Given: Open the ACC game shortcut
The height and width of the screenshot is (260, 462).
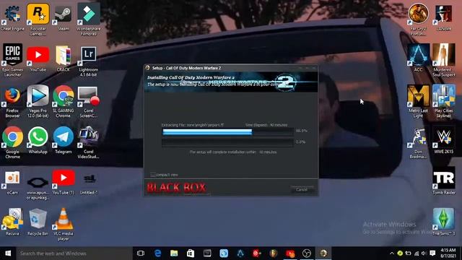Looking at the screenshot, I should [418, 58].
